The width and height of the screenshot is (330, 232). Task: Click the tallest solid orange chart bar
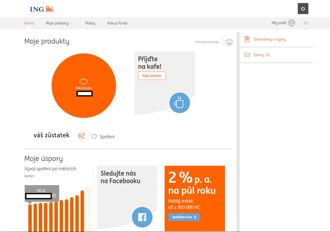pyautogui.click(x=82, y=211)
